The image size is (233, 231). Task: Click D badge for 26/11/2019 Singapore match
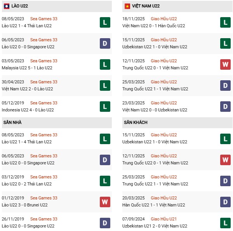(x=104, y=223)
